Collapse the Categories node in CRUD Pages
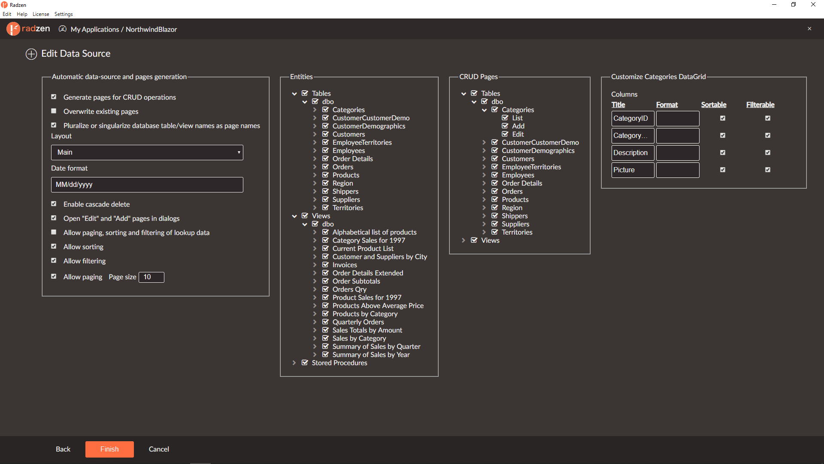Image resolution: width=824 pixels, height=464 pixels. (x=485, y=110)
